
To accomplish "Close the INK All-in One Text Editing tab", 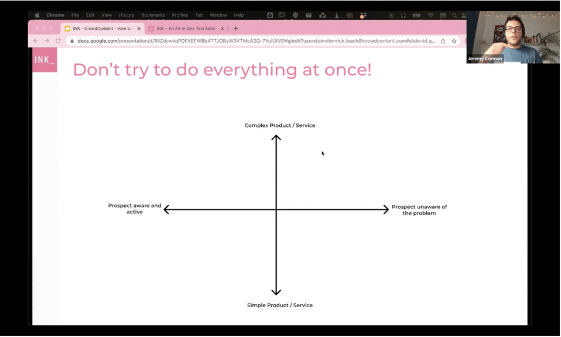I will (x=223, y=29).
